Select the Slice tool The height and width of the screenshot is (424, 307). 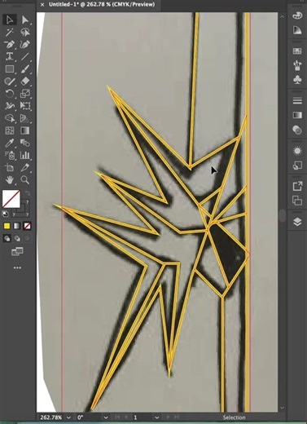click(x=25, y=168)
